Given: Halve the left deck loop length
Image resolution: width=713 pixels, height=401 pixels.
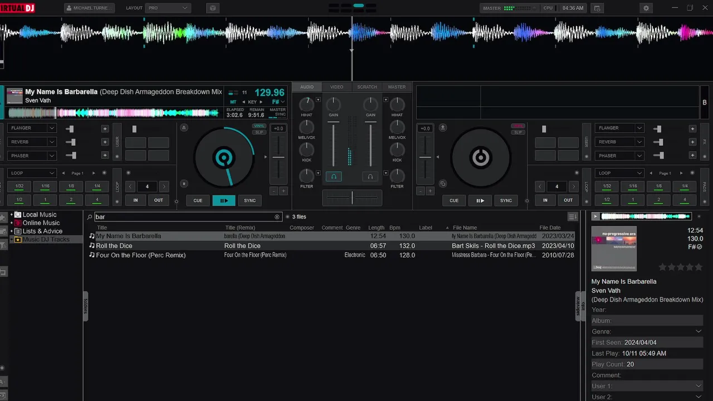Looking at the screenshot, I should click(130, 187).
